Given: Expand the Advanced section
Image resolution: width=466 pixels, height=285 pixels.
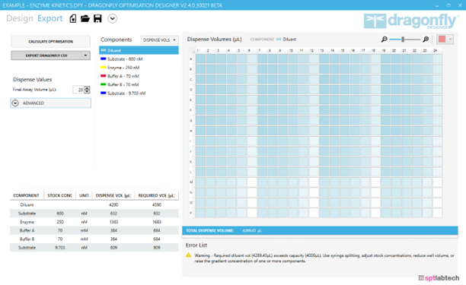Looking at the screenshot, I should coord(50,103).
